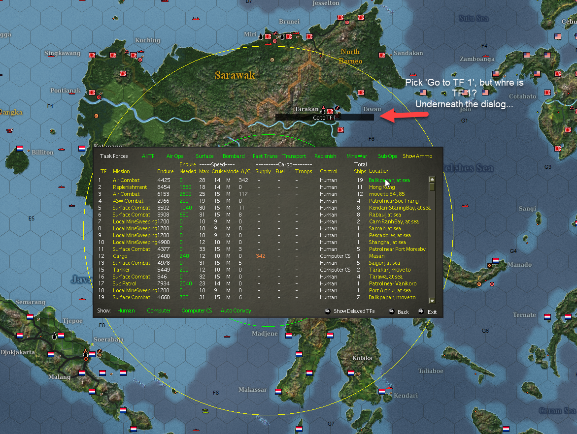
Task: Click the Back button
Action: [404, 312]
